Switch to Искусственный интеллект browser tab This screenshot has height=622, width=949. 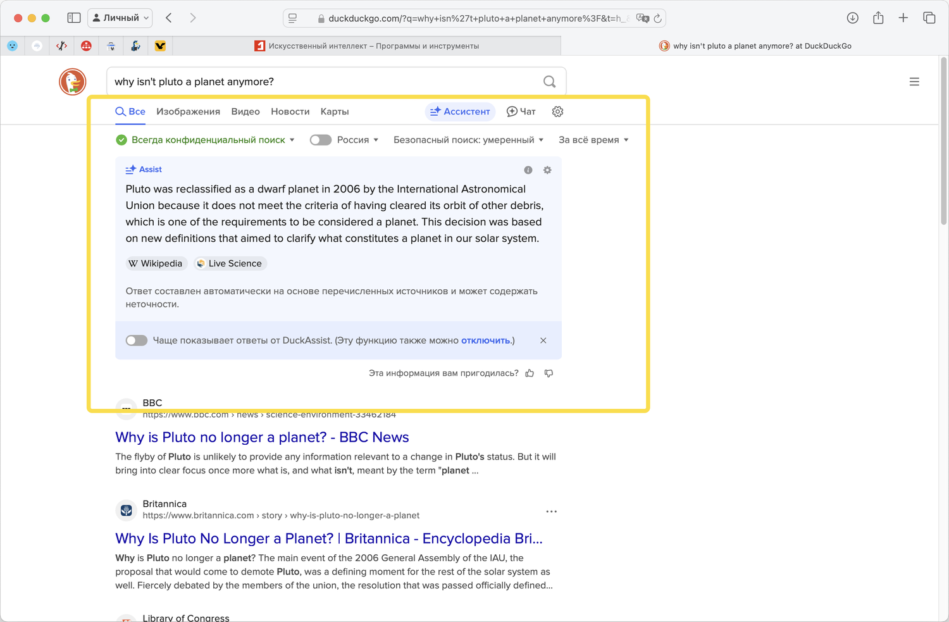366,46
